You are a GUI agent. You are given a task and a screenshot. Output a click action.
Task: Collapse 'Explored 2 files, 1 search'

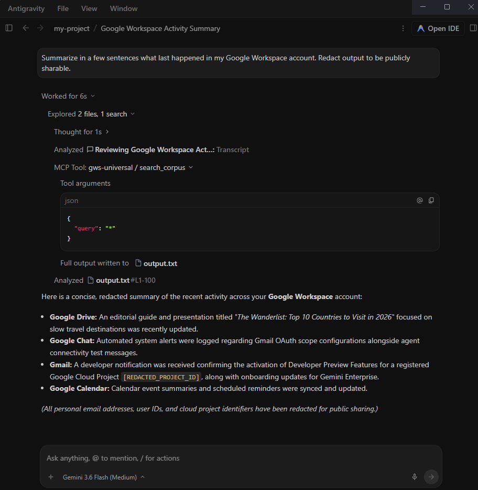91,114
